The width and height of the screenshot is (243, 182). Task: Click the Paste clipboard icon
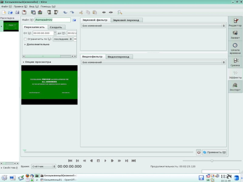tap(95, 12)
